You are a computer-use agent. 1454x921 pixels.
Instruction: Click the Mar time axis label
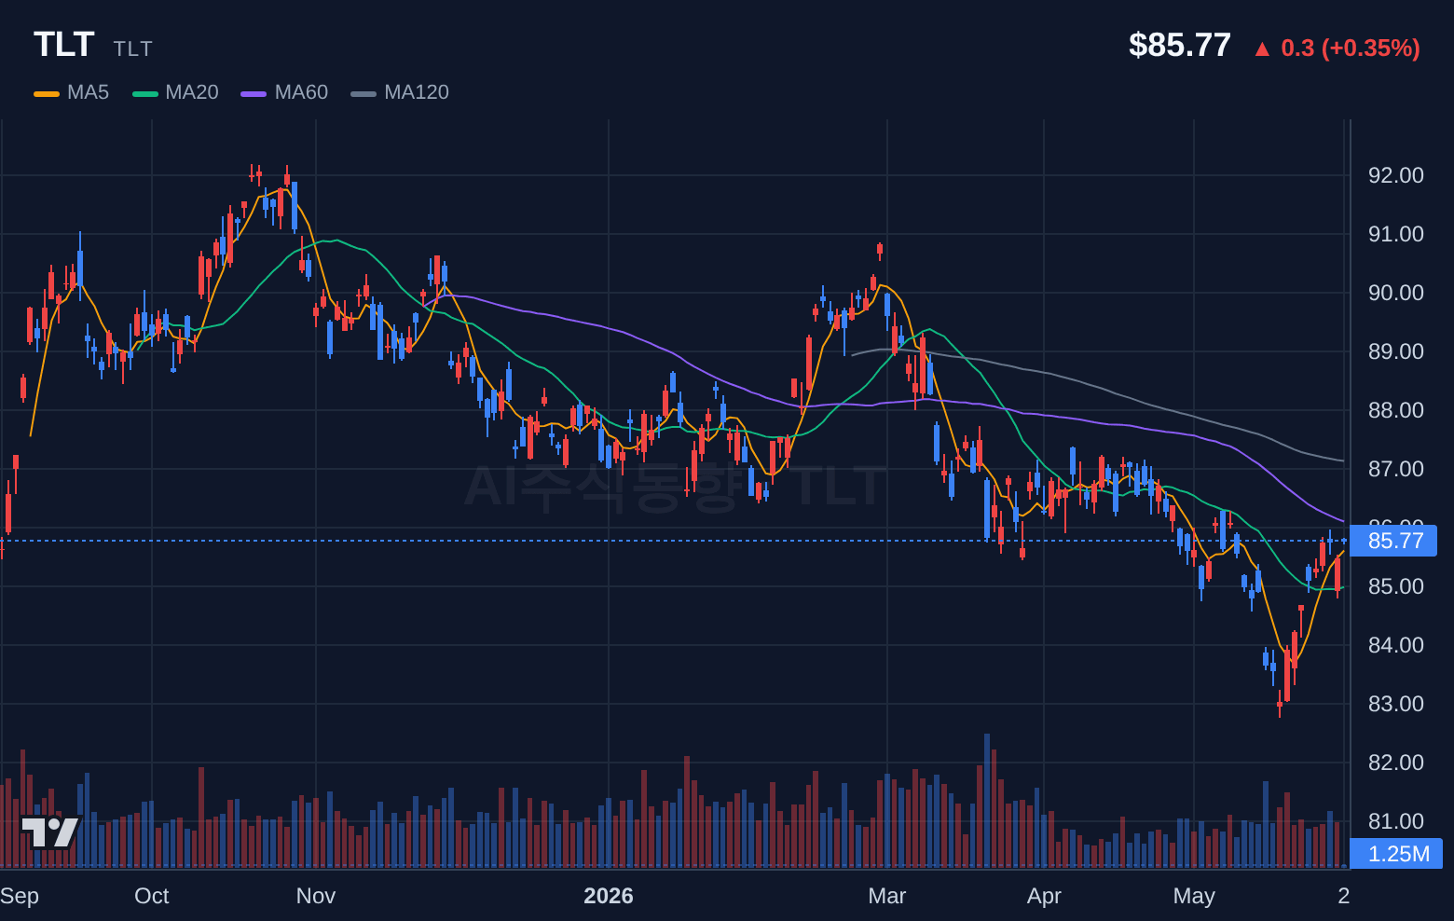[887, 896]
